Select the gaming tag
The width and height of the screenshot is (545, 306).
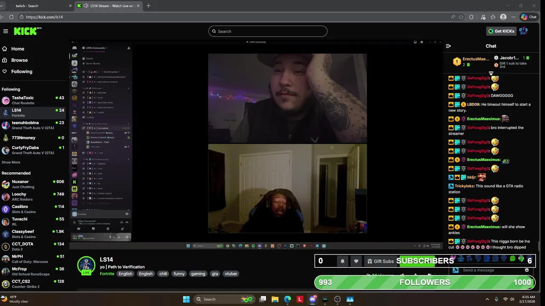click(198, 274)
